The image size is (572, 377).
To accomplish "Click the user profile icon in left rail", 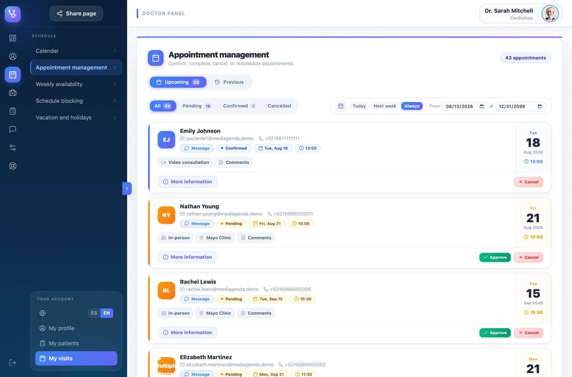I will click(13, 56).
